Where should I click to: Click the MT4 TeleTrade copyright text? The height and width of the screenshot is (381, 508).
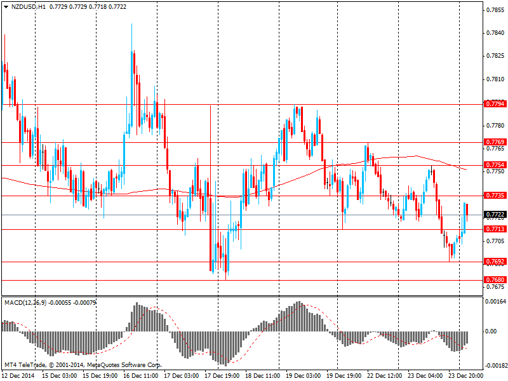pos(83,365)
